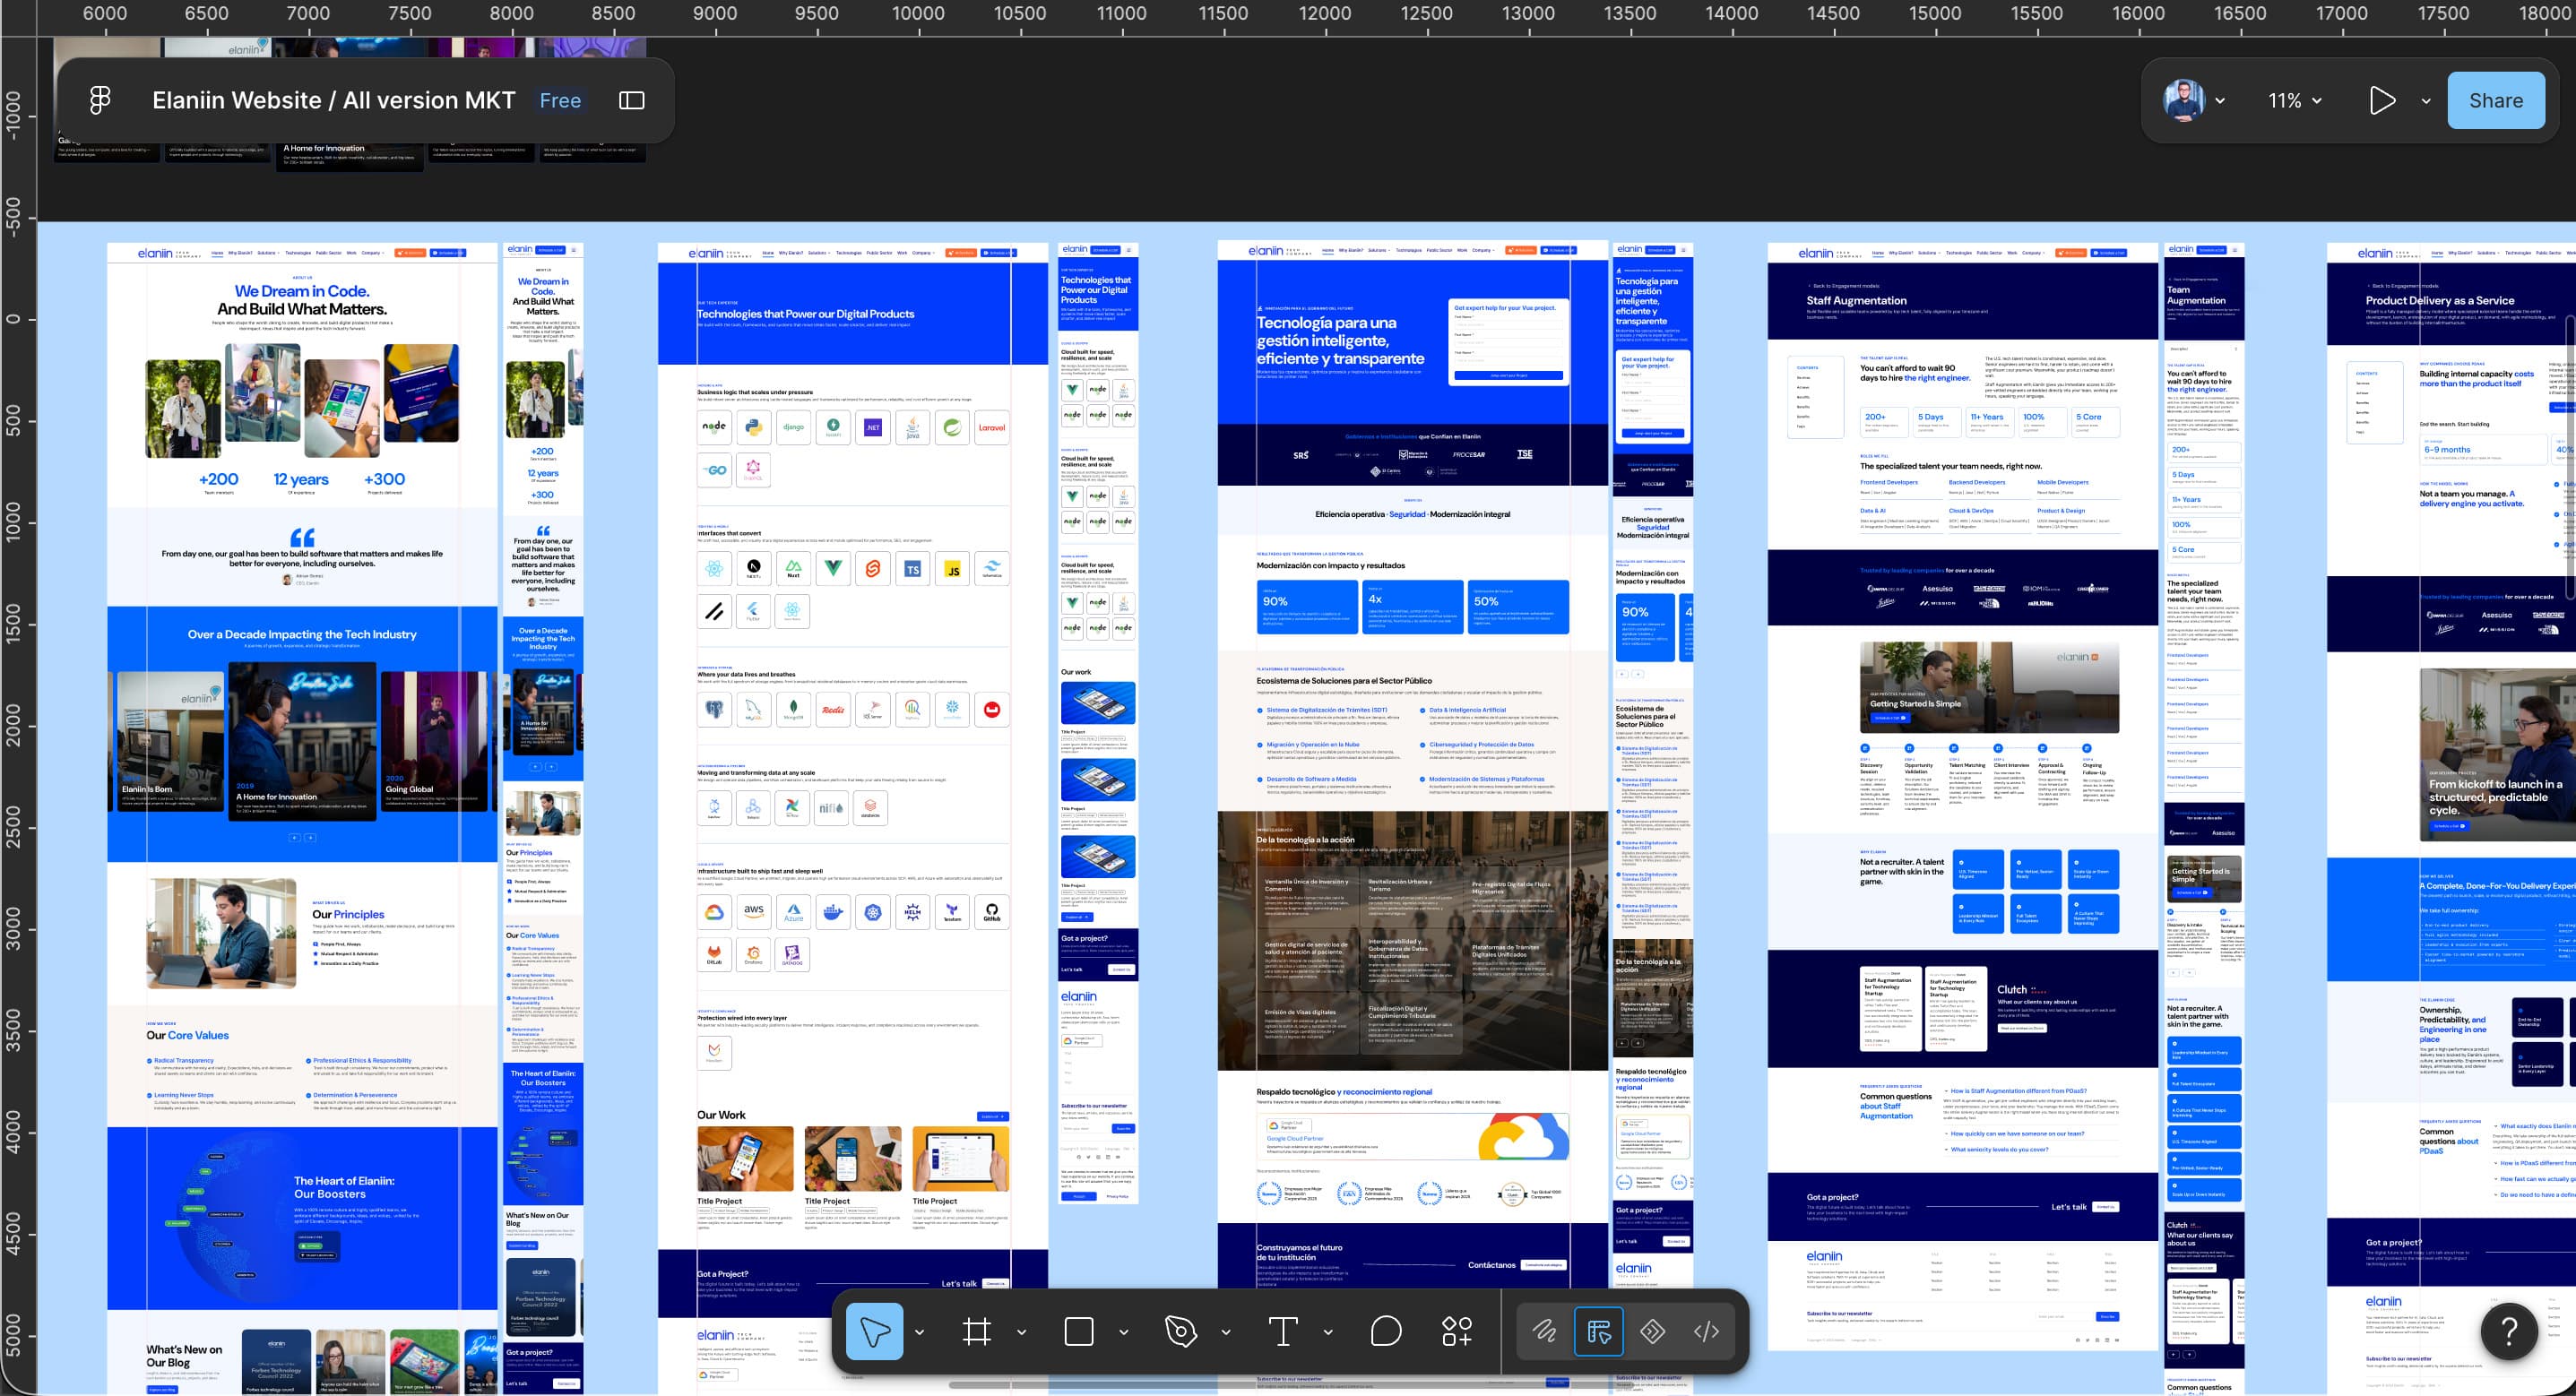Select the Move tool
The width and height of the screenshot is (2576, 1396).
pos(875,1331)
